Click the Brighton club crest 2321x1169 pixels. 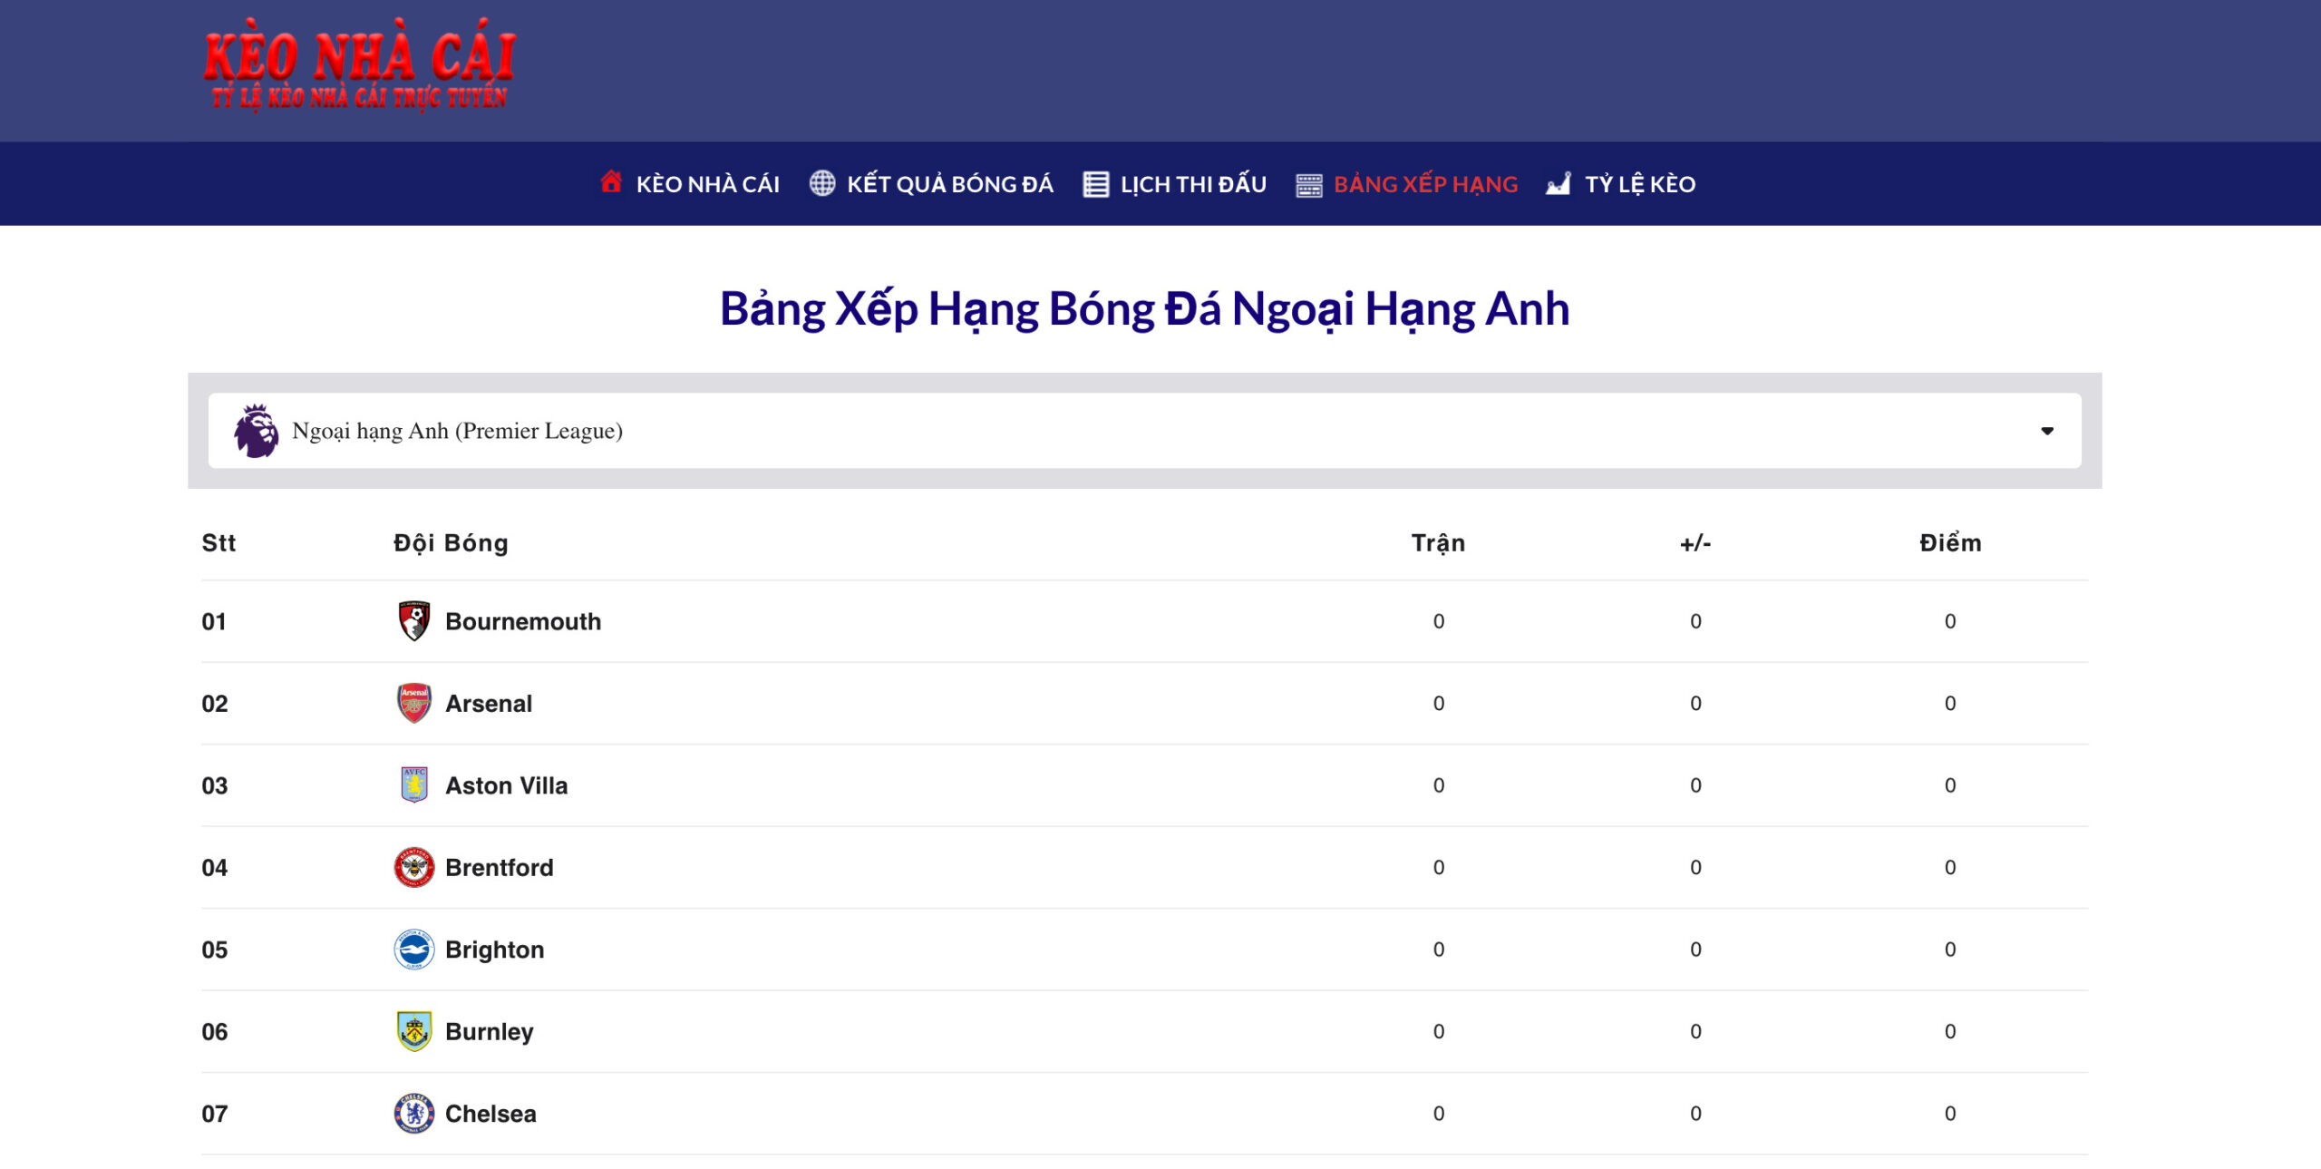(414, 950)
